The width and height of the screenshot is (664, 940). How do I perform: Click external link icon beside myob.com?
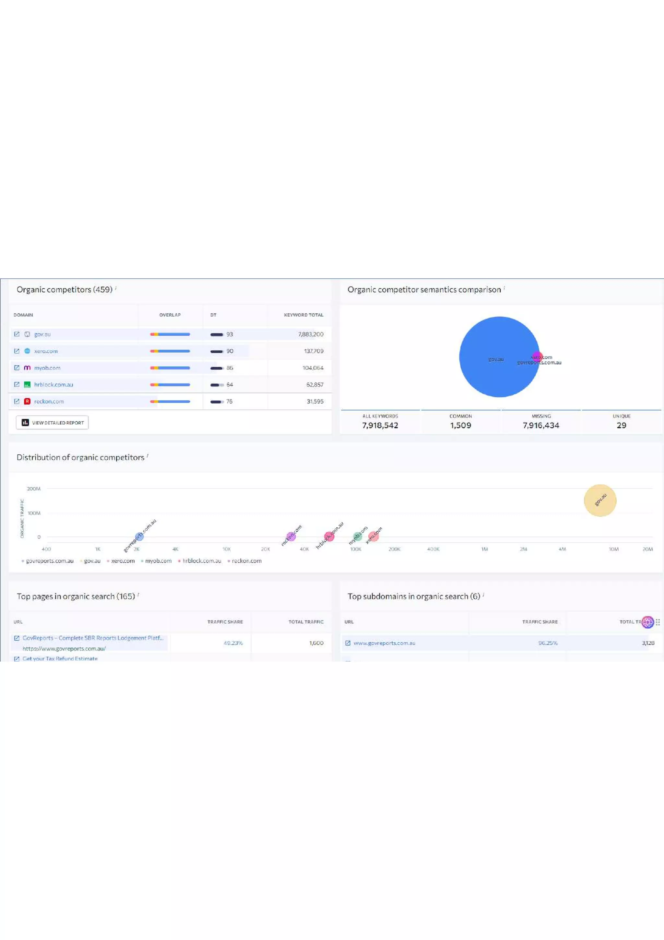click(17, 368)
